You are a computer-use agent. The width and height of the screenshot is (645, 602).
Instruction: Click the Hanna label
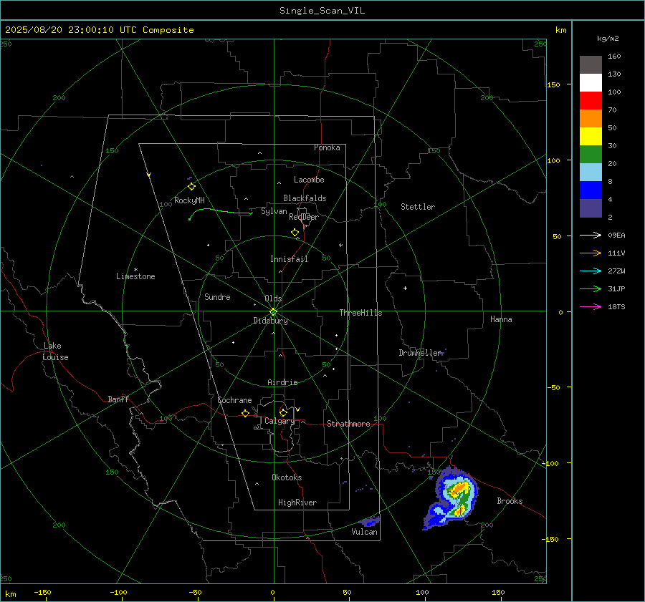click(x=501, y=319)
